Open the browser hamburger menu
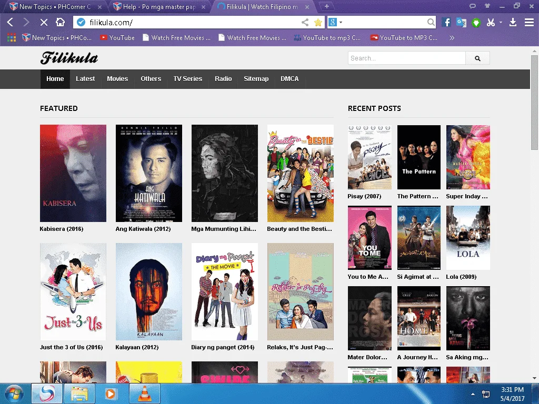 tap(529, 23)
